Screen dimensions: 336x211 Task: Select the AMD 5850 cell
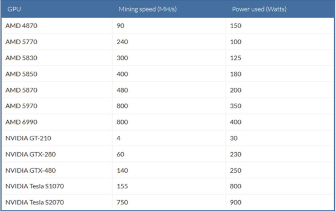[18, 74]
